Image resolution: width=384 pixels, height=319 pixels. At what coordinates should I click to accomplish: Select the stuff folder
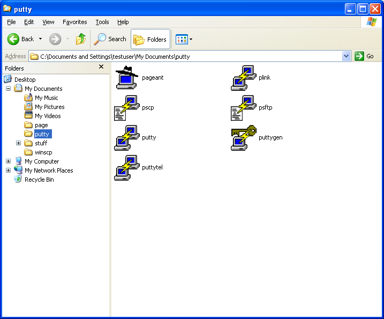click(41, 143)
